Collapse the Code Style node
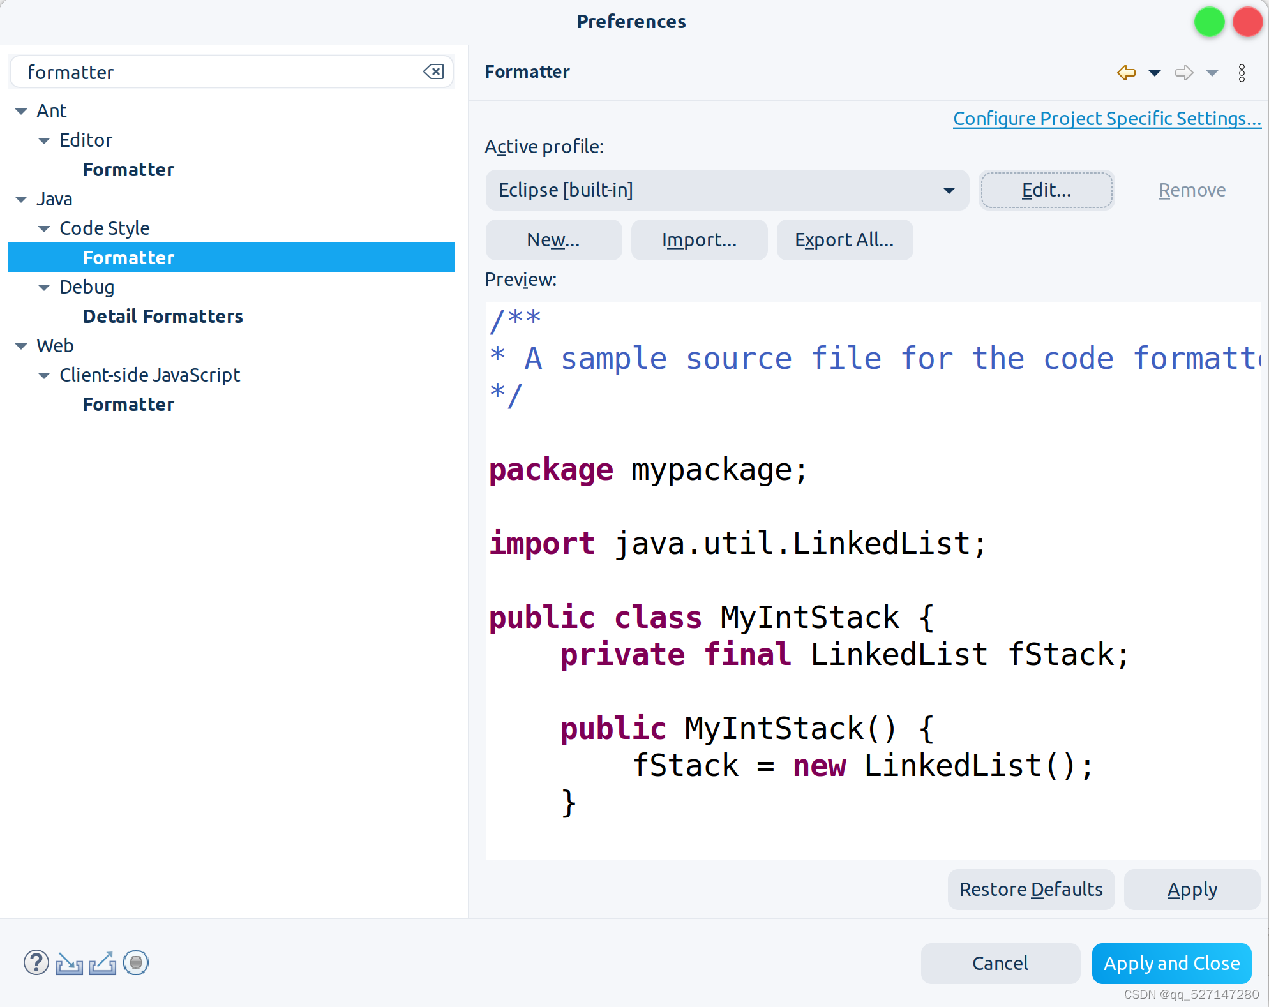Screen dimensions: 1269x1007 44,229
